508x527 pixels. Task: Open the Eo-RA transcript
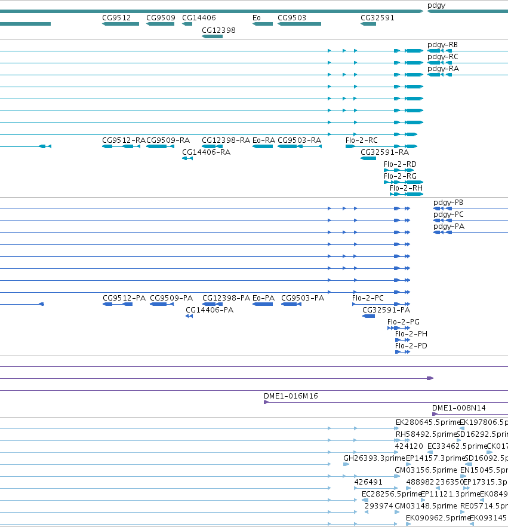click(263, 146)
